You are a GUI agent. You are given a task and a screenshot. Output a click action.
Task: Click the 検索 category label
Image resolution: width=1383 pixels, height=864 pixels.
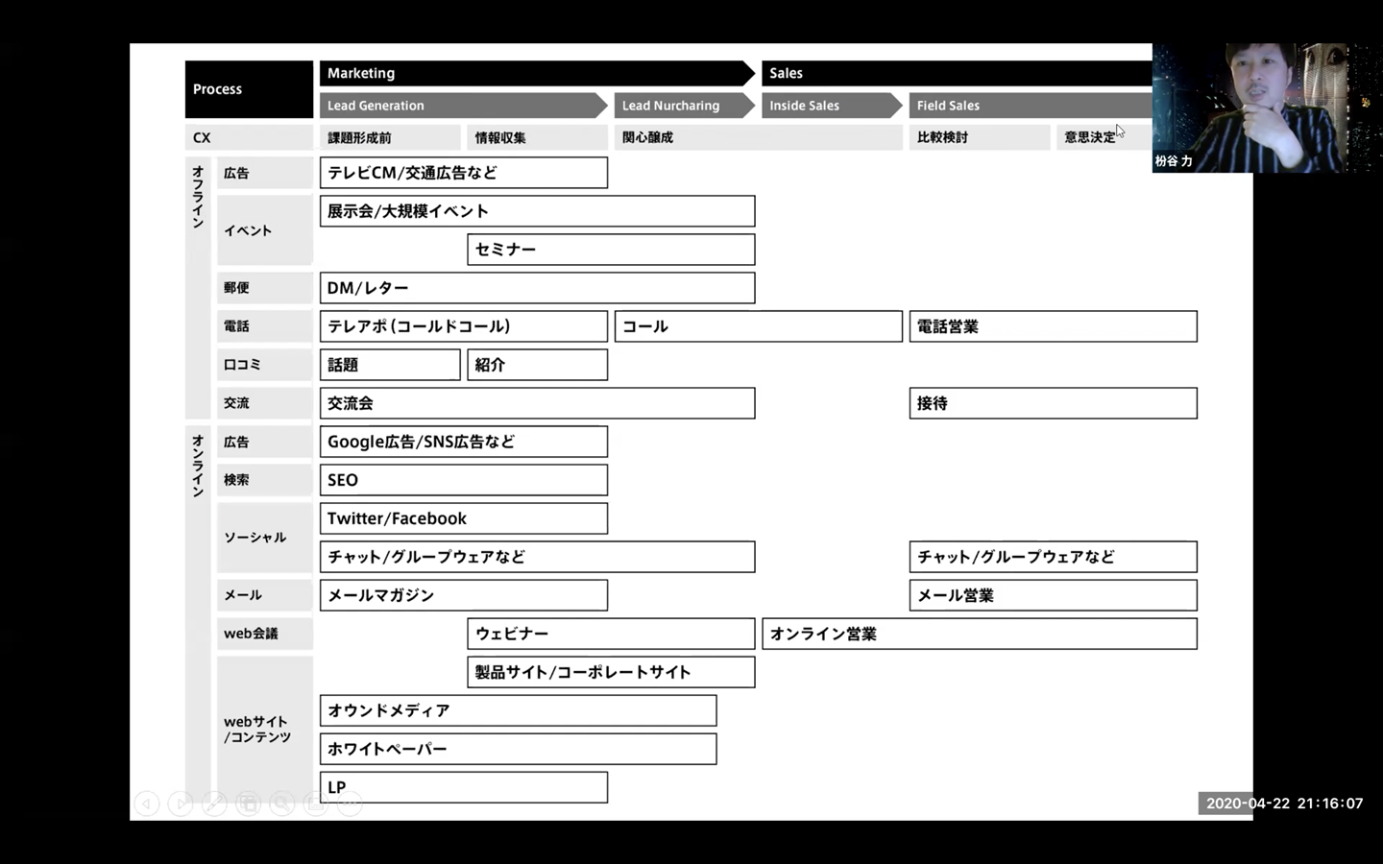[265, 480]
